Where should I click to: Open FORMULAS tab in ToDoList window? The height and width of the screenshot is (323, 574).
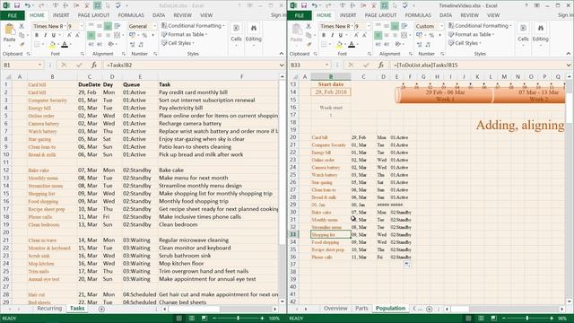[131, 15]
